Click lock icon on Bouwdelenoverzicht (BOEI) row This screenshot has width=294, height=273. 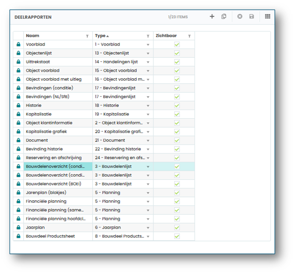(x=18, y=184)
